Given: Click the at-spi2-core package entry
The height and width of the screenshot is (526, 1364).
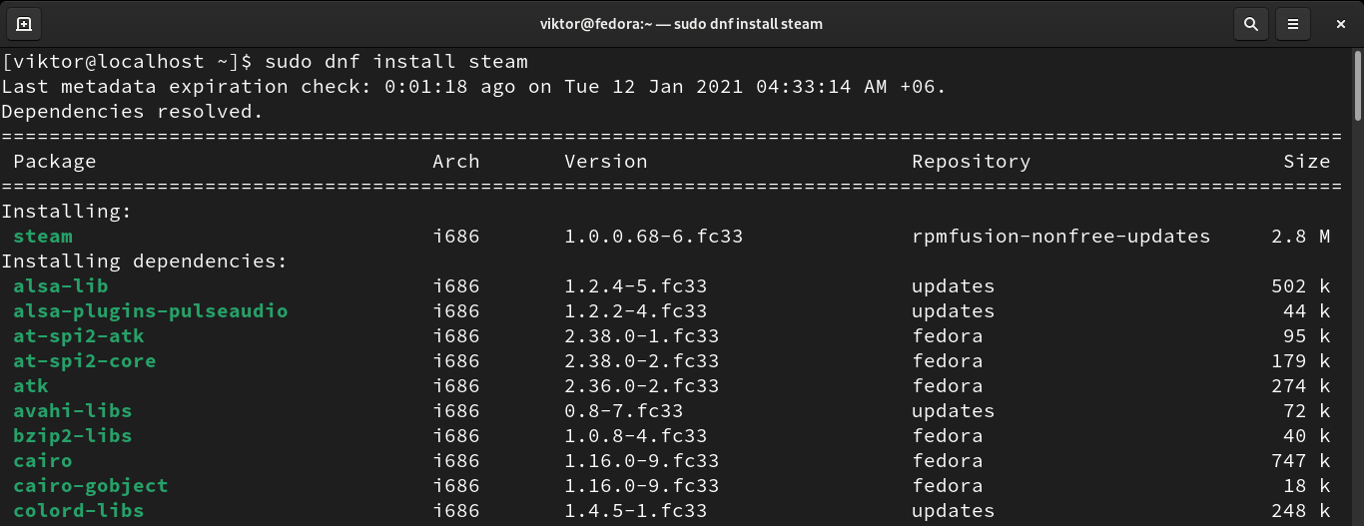Looking at the screenshot, I should pos(84,361).
